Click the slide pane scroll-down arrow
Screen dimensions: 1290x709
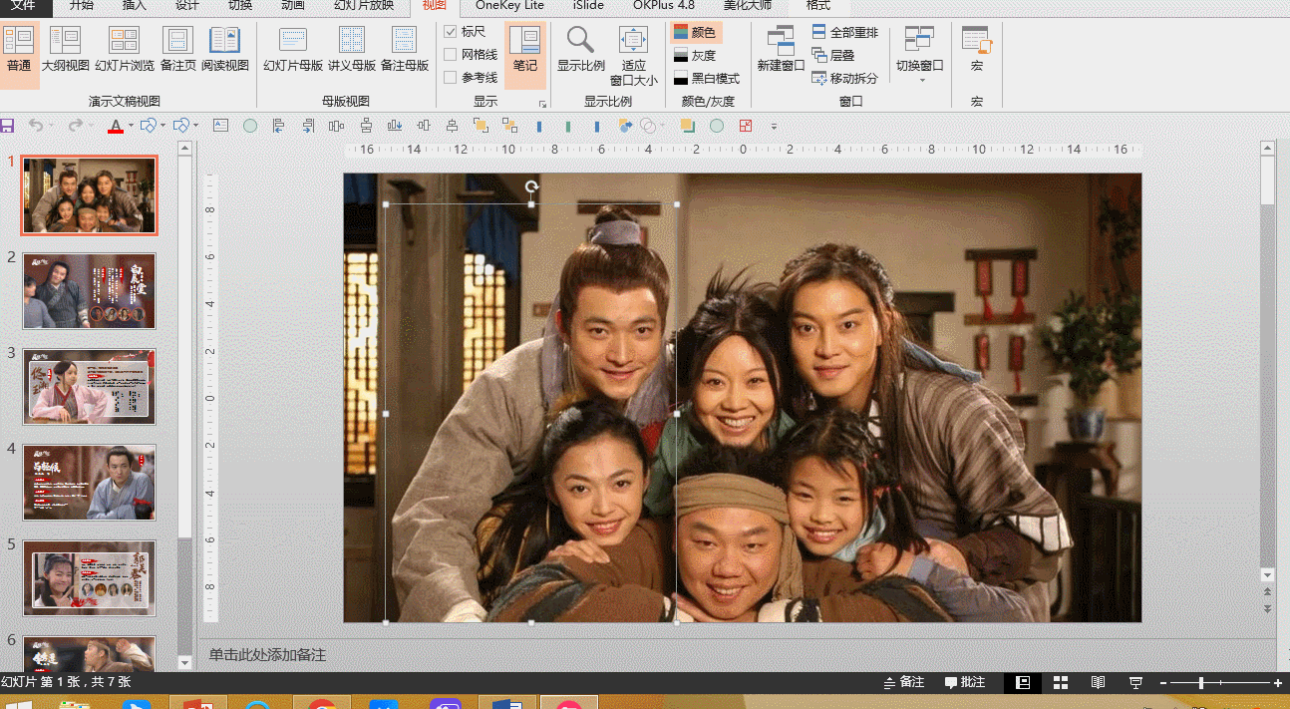click(x=1267, y=575)
